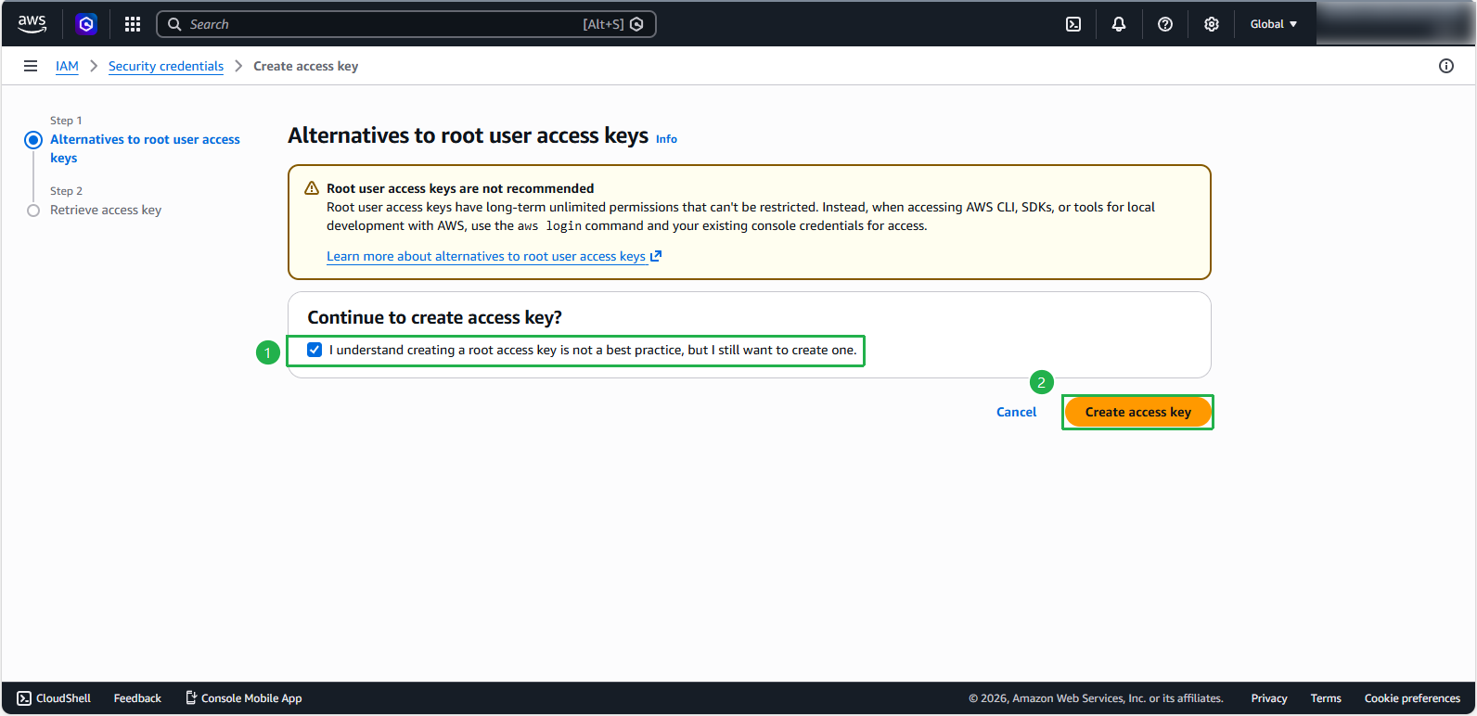Click the warning triangle icon in alert
1477x716 pixels.
coord(312,188)
